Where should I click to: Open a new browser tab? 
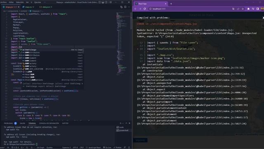[171, 4]
